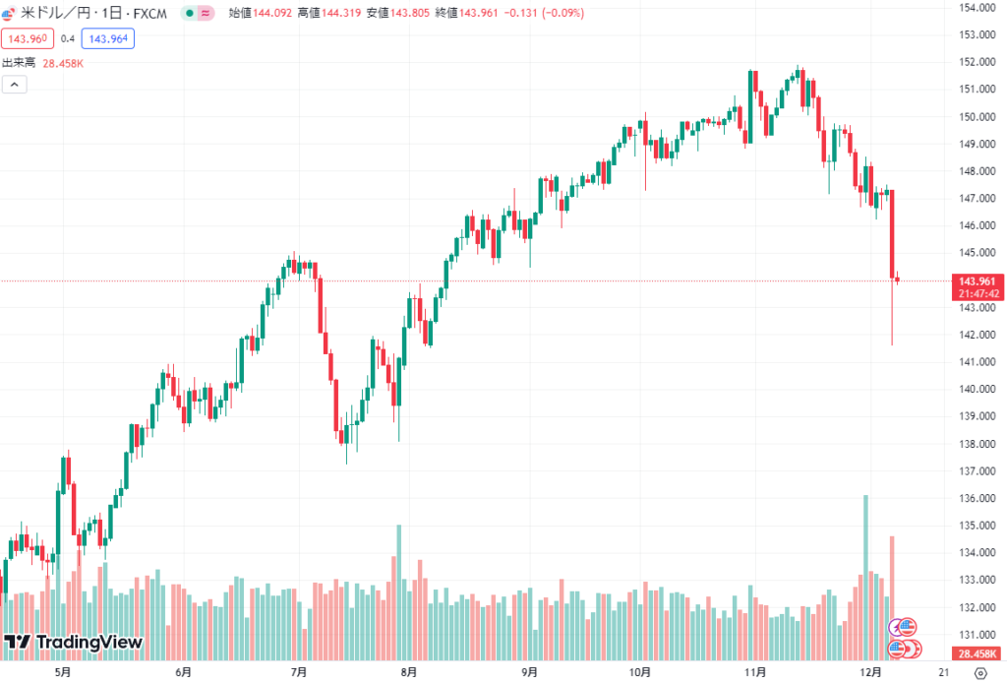Screen dimensions: 1007x684
Task: Open chart settings via the hexagon gear icon
Action: 978,673
